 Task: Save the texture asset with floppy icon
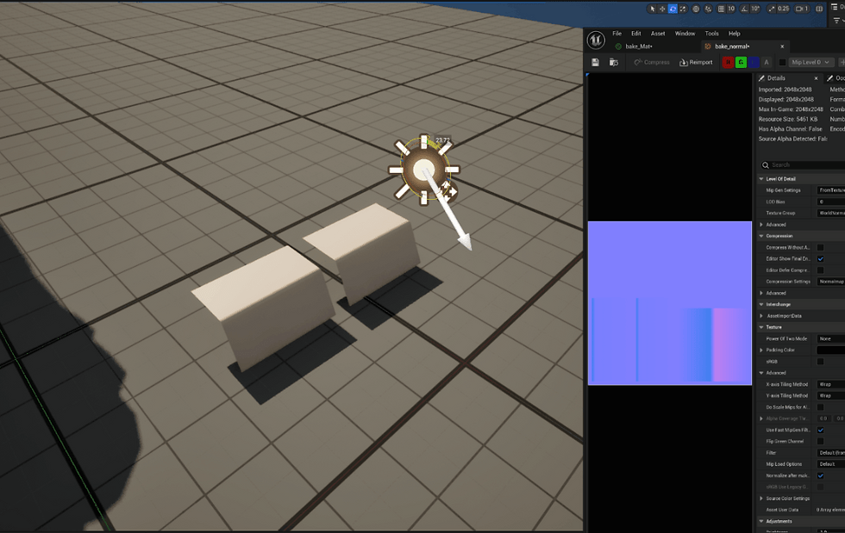point(596,63)
